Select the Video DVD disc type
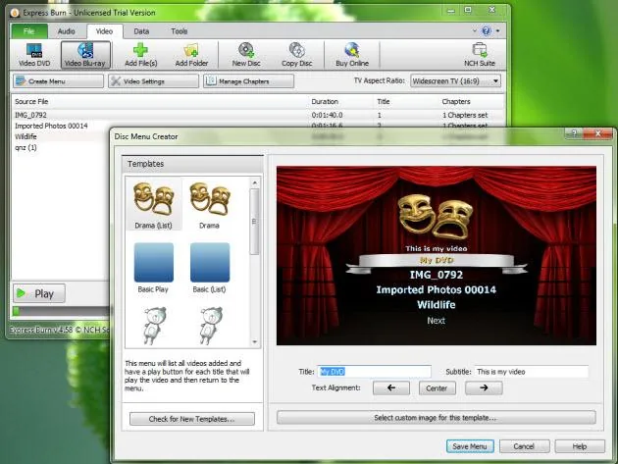This screenshot has height=464, width=618. [34, 53]
